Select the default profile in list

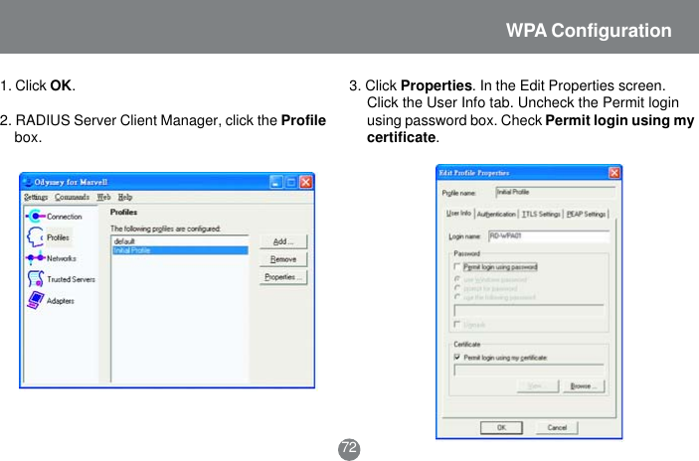pos(180,241)
